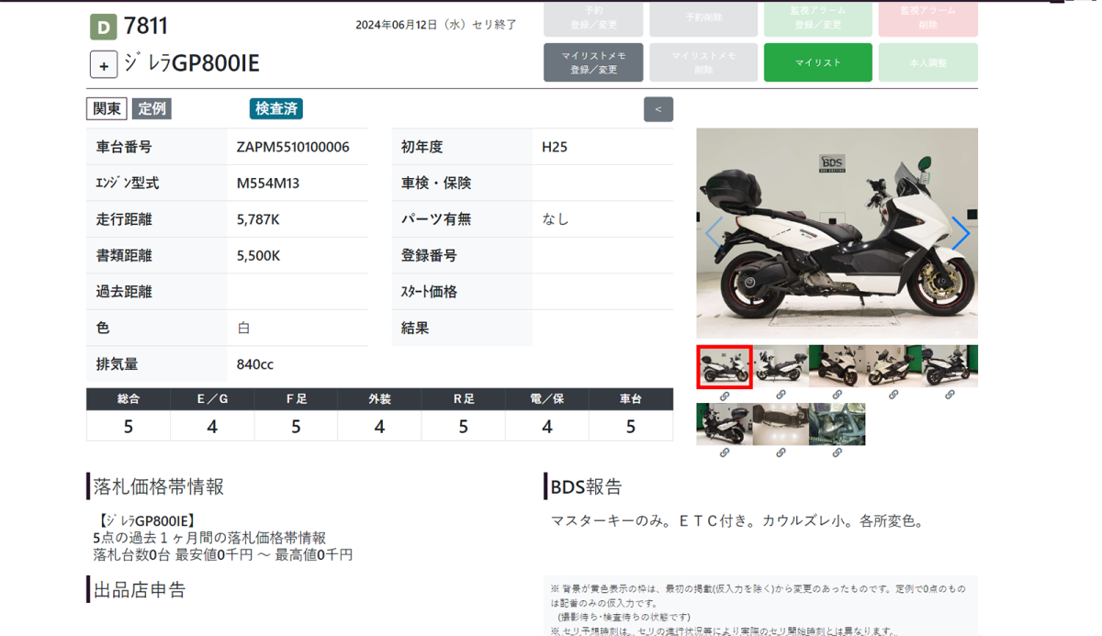Image resolution: width=1102 pixels, height=636 pixels.
Task: Click the date 2024年06月12日 セリ終了 text
Action: click(436, 25)
